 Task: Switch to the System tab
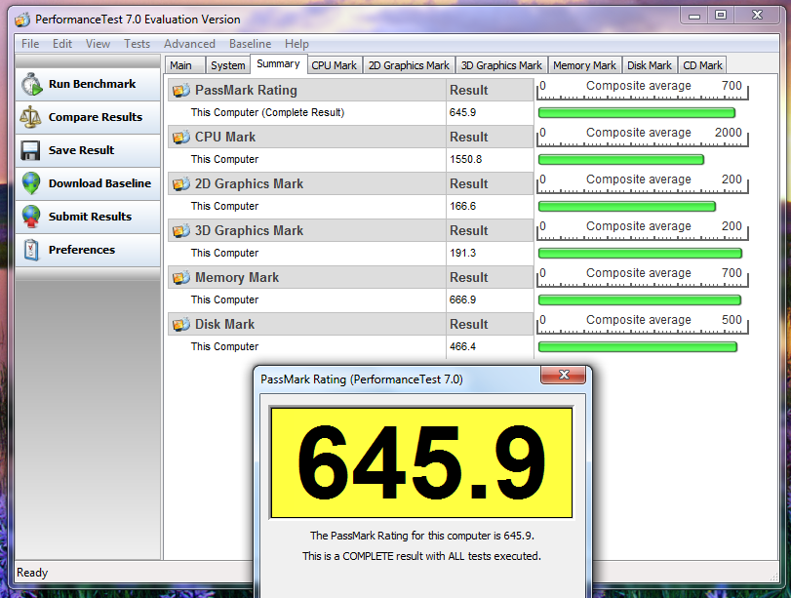(x=228, y=65)
